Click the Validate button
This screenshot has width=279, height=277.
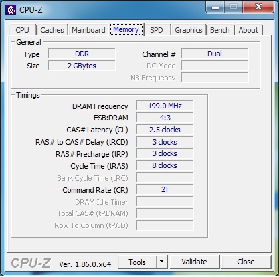[x=195, y=262]
